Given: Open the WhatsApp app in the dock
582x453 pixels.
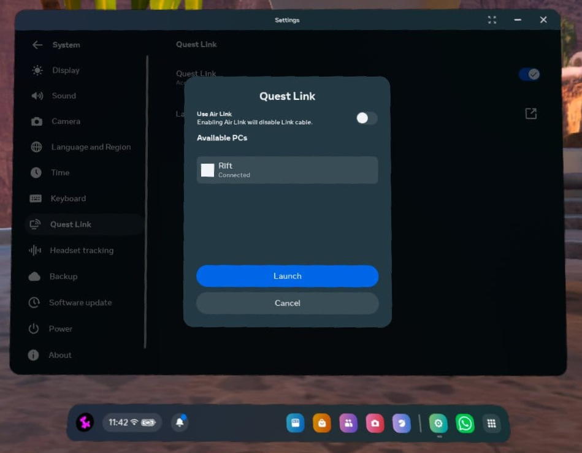Looking at the screenshot, I should click(465, 423).
